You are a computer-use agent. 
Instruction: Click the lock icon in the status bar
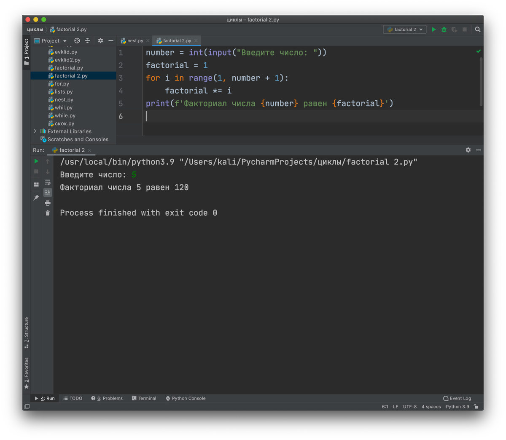[x=476, y=407]
